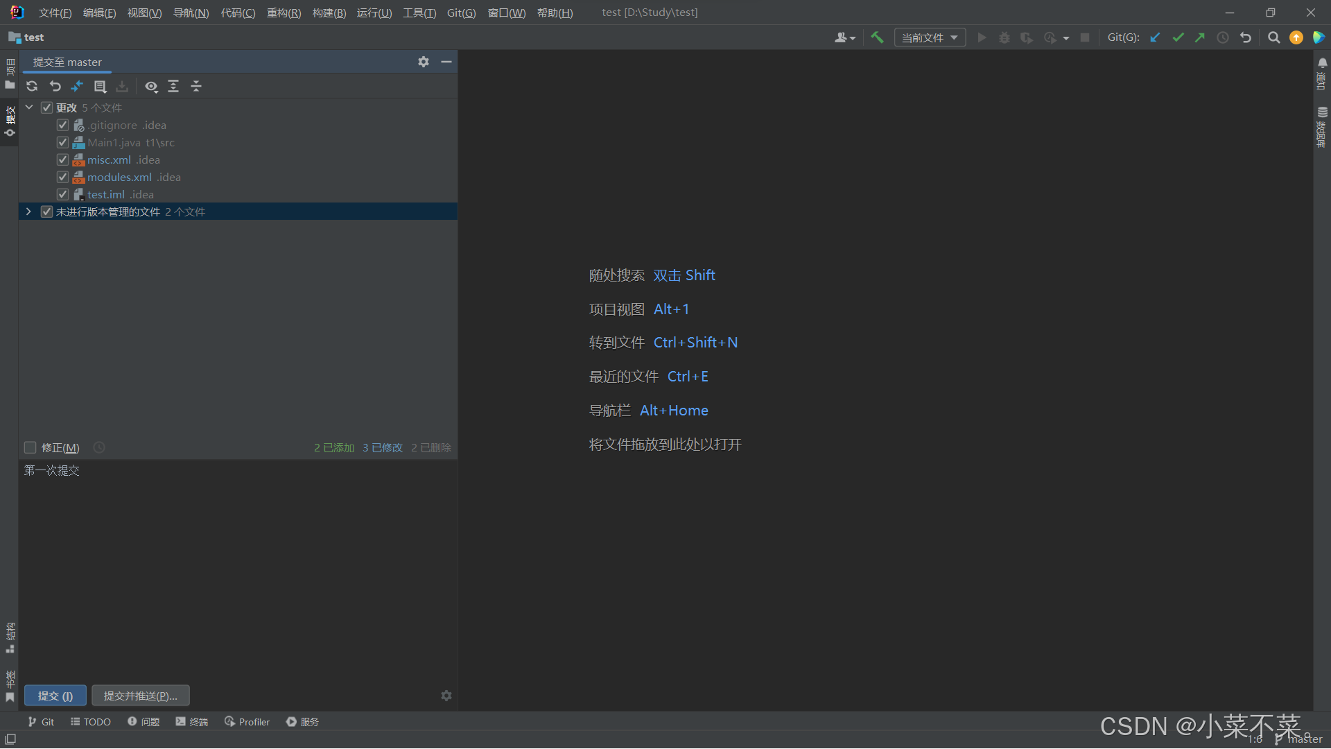Open the code-with-me user dropdown
1331x749 pixels.
[845, 37]
